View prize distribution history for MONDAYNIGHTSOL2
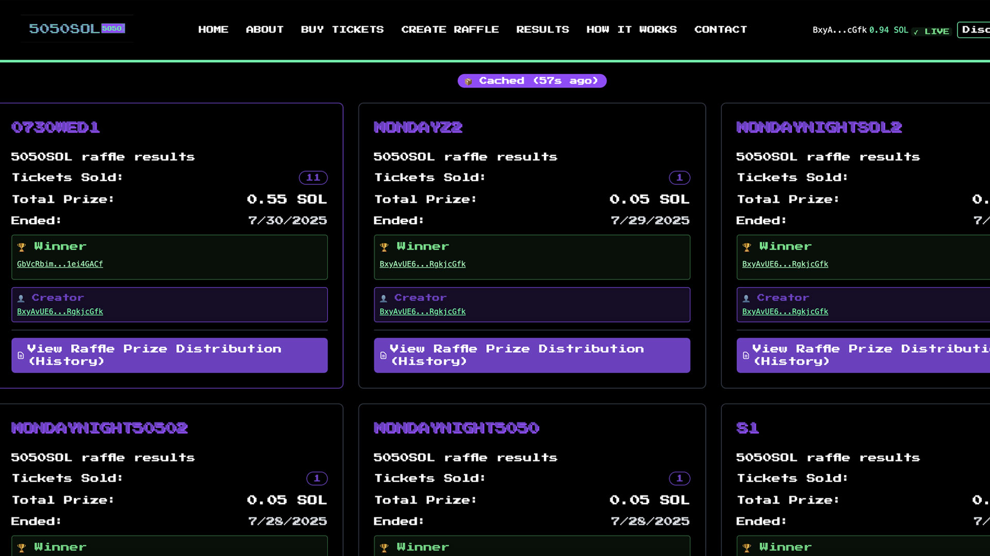Viewport: 990px width, 556px height. pos(863,355)
